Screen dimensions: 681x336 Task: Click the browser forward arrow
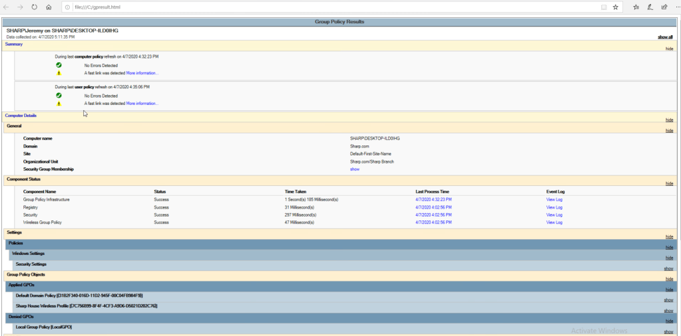pos(21,7)
